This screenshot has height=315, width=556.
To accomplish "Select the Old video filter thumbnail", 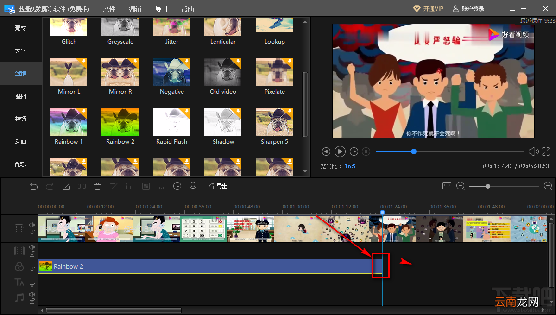I will [x=223, y=72].
